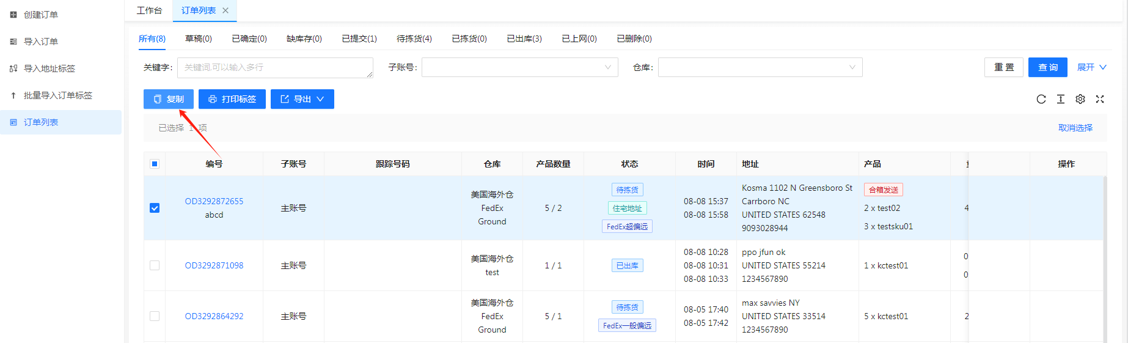
Task: Toggle fullscreen mode for the table
Action: [x=1100, y=99]
